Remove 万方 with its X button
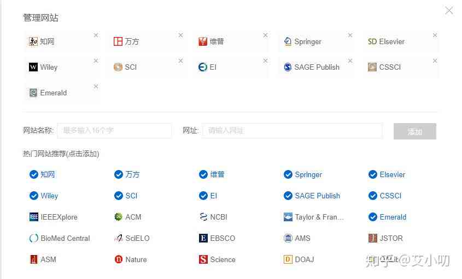The width and height of the screenshot is (462, 279). point(180,35)
